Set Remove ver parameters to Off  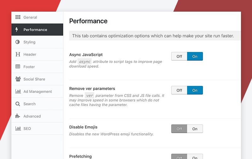coord(179,90)
